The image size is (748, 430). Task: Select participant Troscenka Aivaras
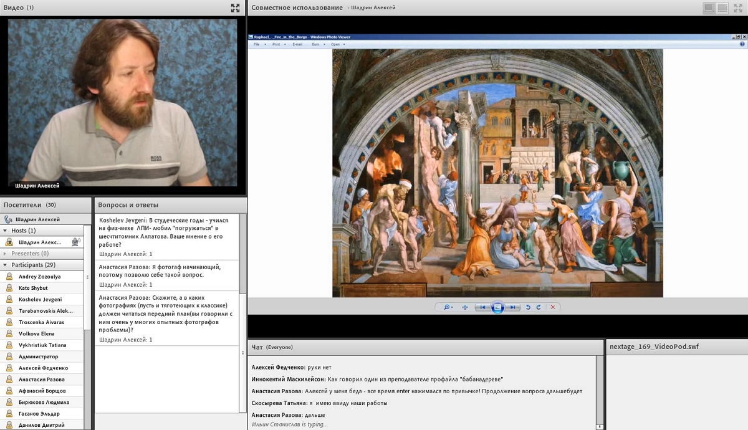[41, 322]
